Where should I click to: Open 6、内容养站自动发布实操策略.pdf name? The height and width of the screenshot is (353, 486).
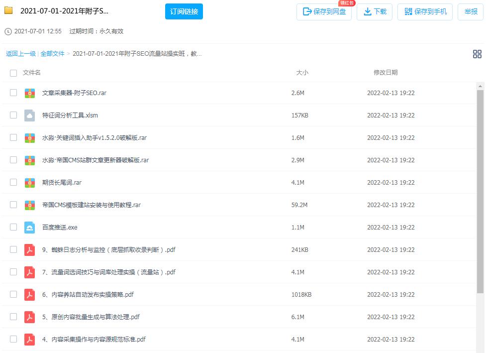[x=88, y=294]
